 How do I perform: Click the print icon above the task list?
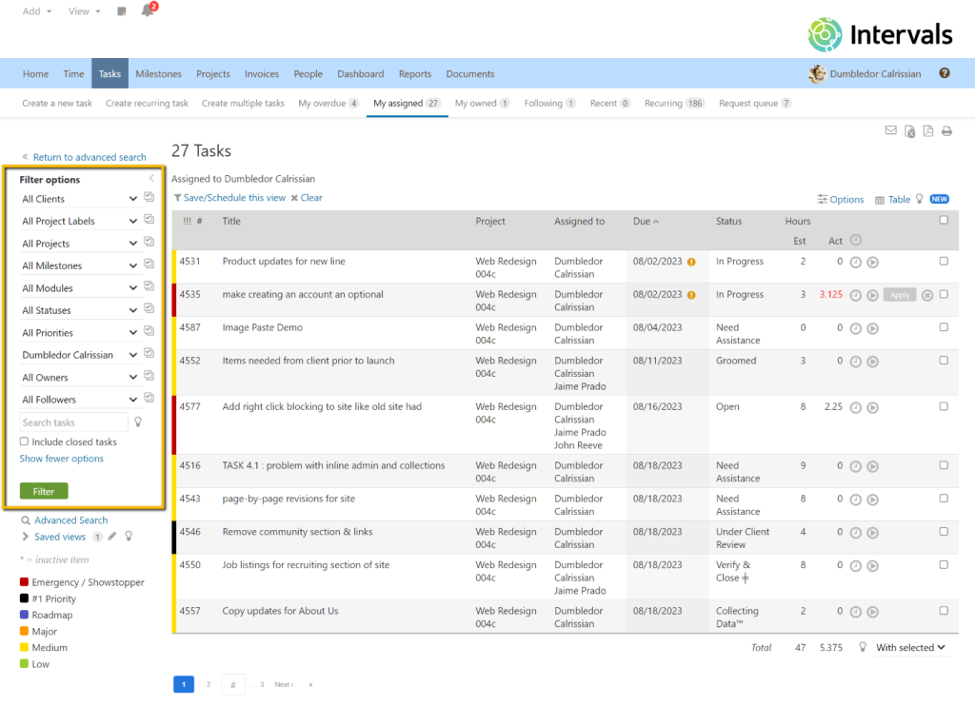tap(945, 130)
